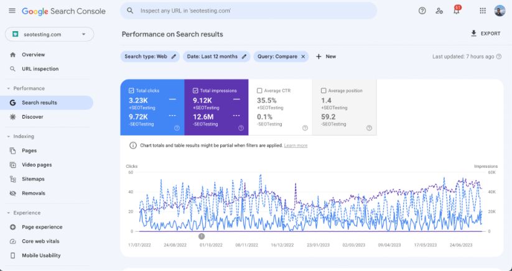Click the EXPORT button
Screen dimensions: 512x271
point(485,34)
